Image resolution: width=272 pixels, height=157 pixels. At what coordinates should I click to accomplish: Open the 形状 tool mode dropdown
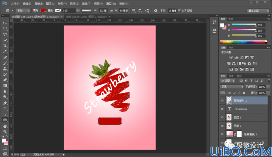tap(23, 11)
